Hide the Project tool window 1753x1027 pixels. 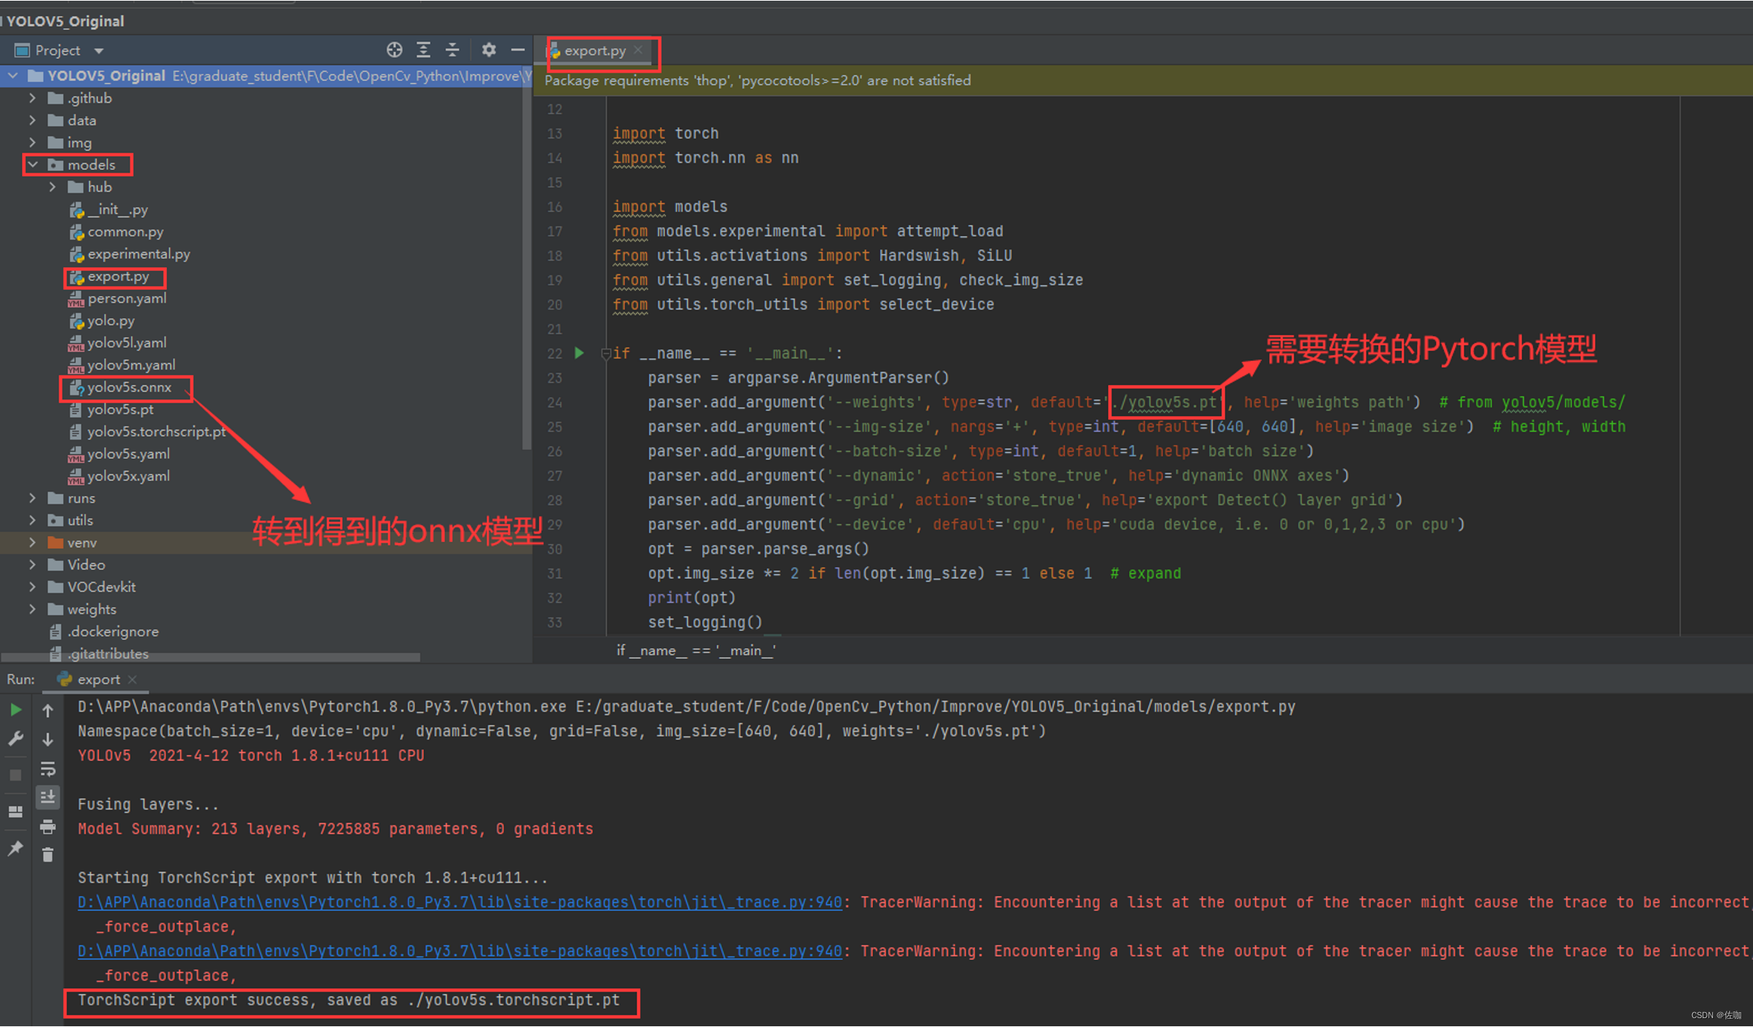tap(518, 50)
